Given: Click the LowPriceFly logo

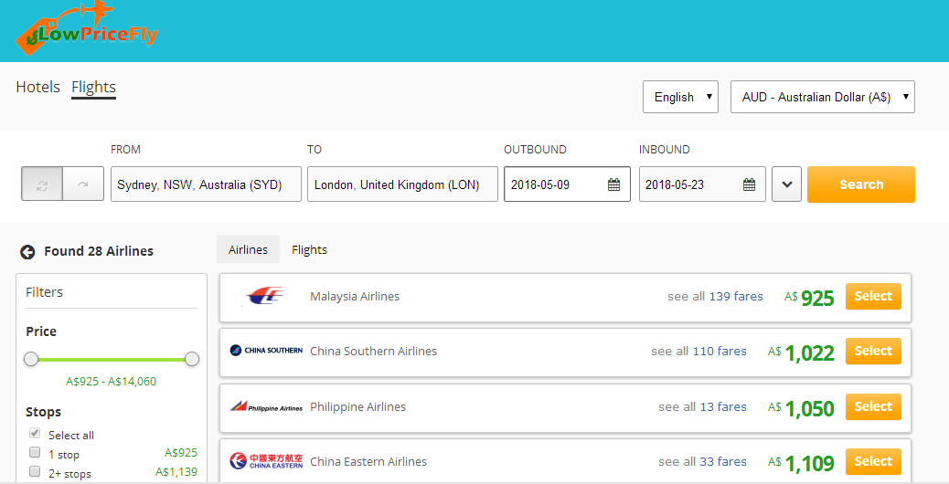Looking at the screenshot, I should click(x=87, y=30).
